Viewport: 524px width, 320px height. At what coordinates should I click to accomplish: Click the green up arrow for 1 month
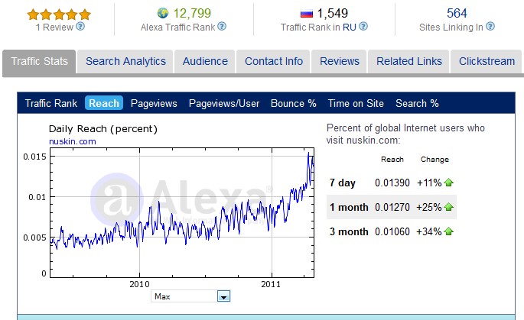449,207
